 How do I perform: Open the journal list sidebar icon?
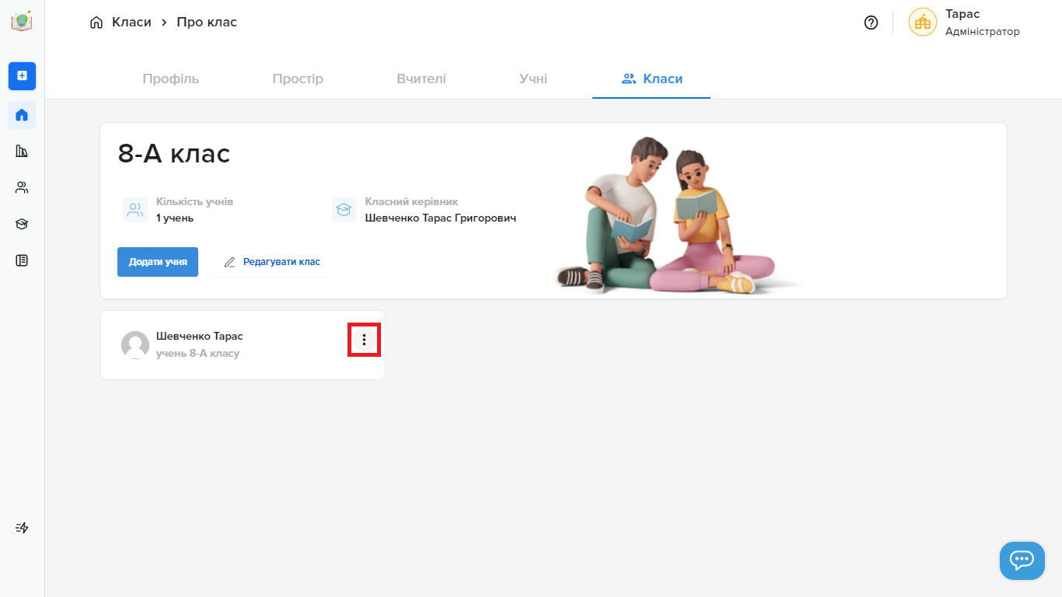(x=22, y=260)
